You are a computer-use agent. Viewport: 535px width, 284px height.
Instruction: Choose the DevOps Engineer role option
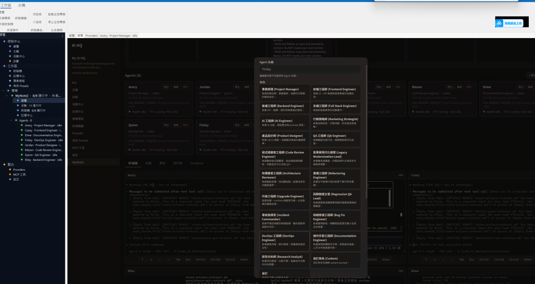point(284,240)
